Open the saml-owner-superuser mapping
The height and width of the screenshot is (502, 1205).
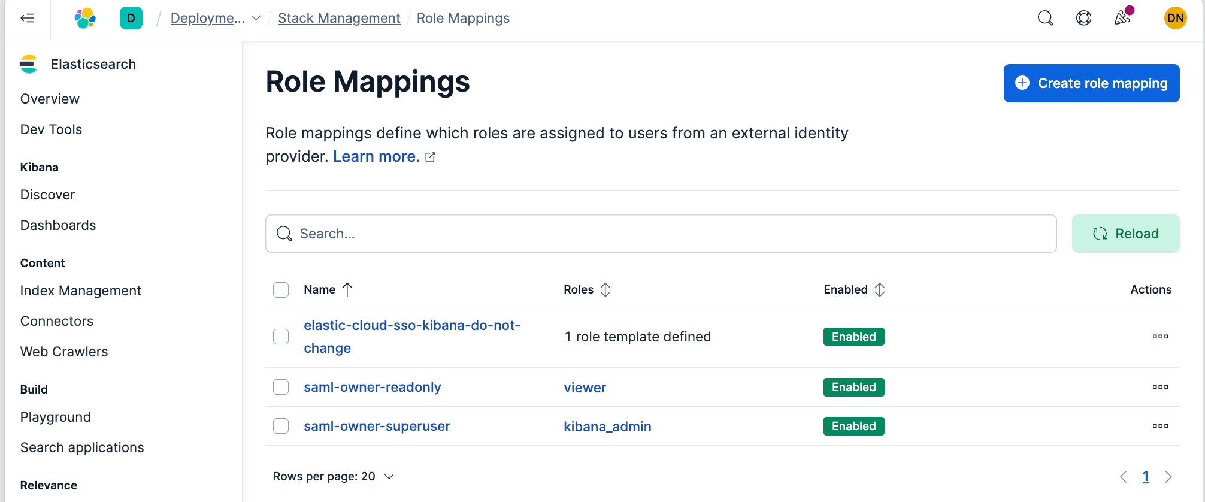[x=377, y=426]
